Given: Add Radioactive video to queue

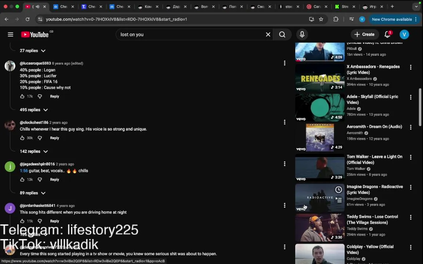Looking at the screenshot, I should point(339,200).
